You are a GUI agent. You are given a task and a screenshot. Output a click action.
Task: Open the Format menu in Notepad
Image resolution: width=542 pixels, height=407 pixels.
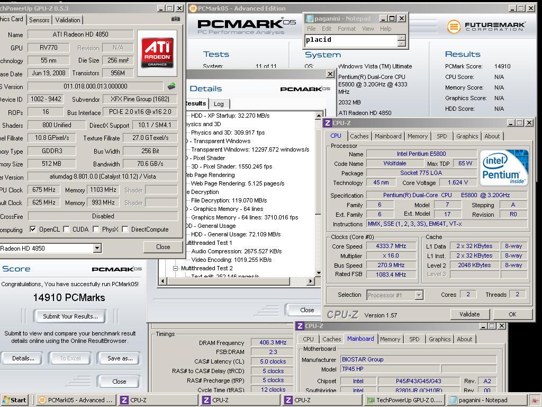pos(346,29)
